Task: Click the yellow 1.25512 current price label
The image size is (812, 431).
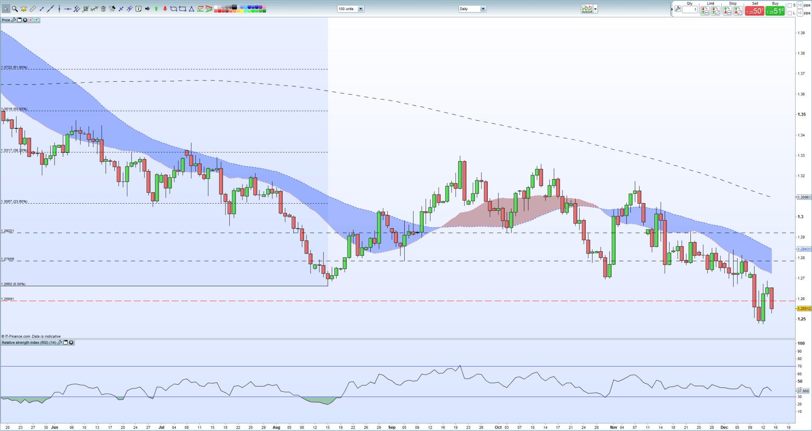Action: 804,309
